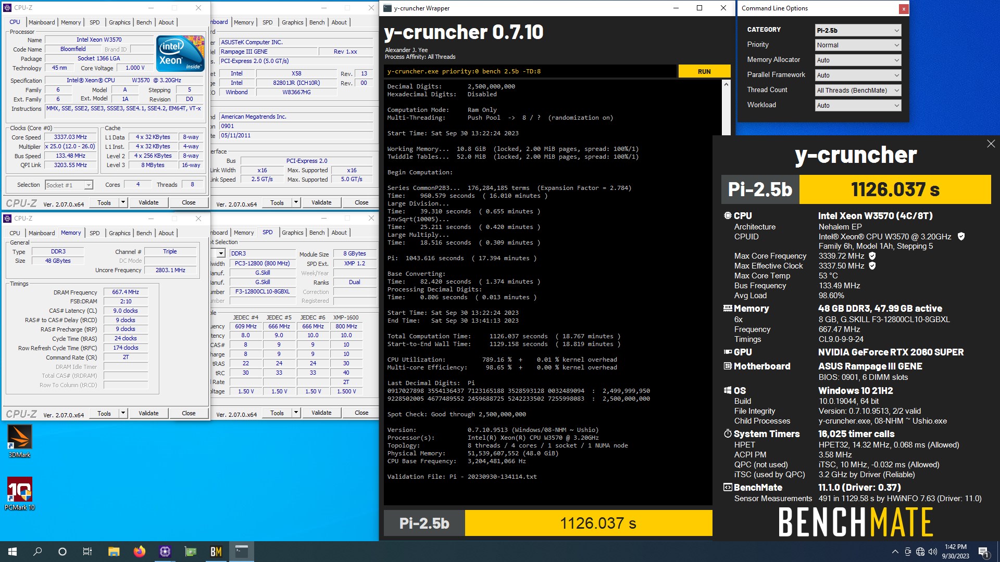
Task: Click the Motherboard icon in BenchMate results
Action: 728,366
